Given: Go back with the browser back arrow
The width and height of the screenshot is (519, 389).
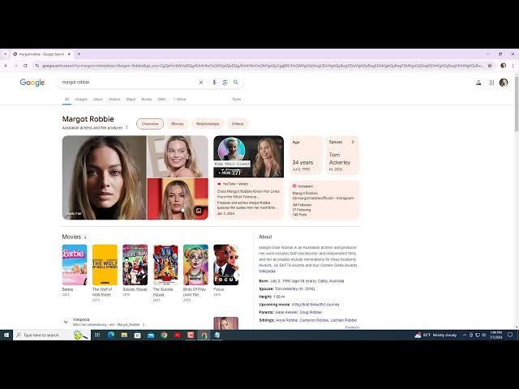Looking at the screenshot, I should point(6,66).
